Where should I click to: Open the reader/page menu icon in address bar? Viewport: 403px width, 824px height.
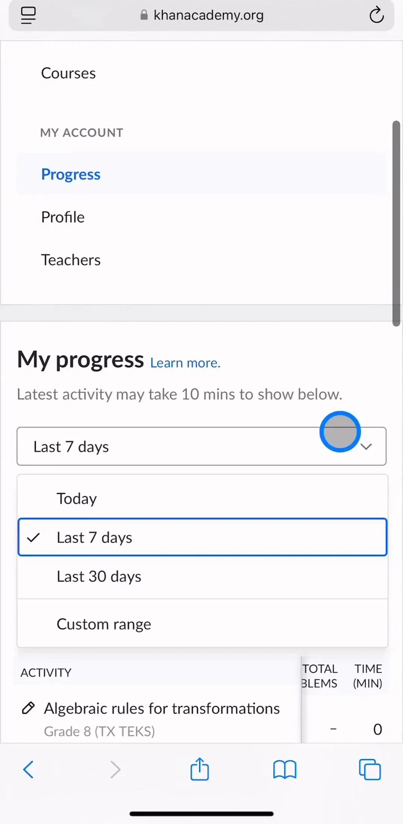pyautogui.click(x=28, y=15)
